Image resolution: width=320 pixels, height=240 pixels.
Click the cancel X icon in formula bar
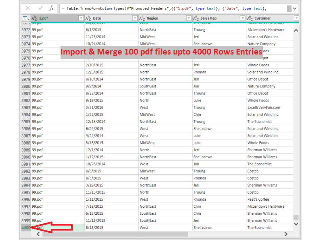pos(28,8)
